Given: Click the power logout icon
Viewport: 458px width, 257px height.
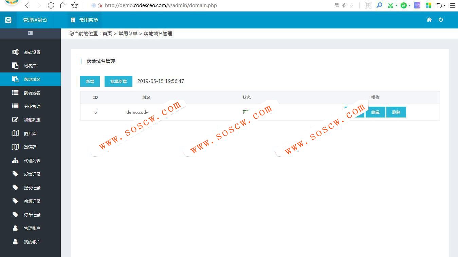Looking at the screenshot, I should pyautogui.click(x=441, y=20).
